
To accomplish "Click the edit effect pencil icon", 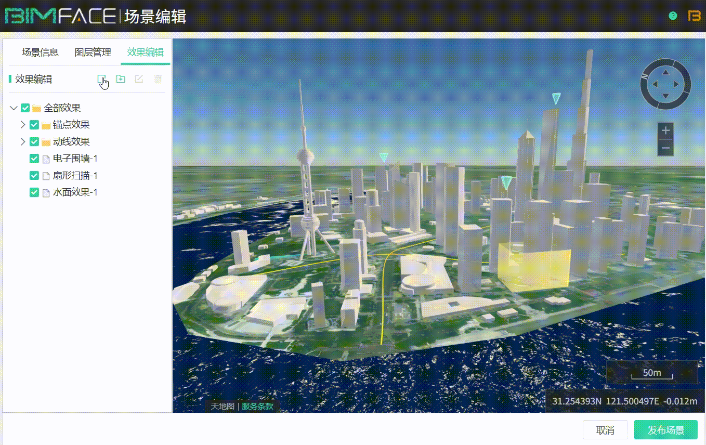I will [x=139, y=79].
